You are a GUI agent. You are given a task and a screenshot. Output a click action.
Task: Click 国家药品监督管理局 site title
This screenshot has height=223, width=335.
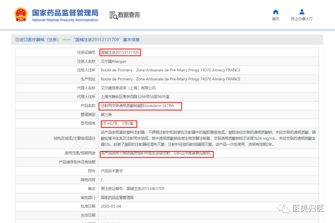(65, 13)
